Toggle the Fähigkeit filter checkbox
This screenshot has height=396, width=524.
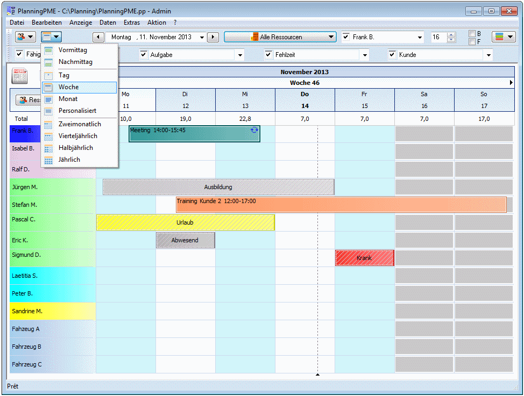(20, 54)
